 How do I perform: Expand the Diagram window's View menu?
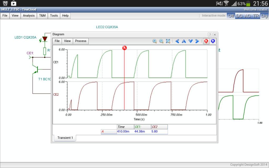[x=67, y=41]
